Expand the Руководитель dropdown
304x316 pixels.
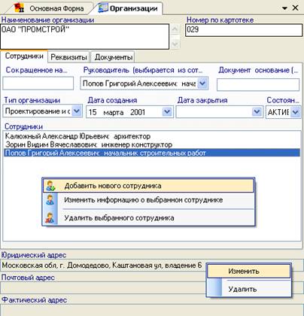[202, 84]
